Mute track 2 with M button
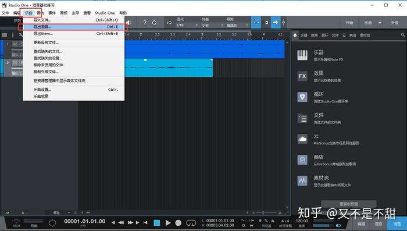The height and width of the screenshot is (231, 407). click(15, 63)
